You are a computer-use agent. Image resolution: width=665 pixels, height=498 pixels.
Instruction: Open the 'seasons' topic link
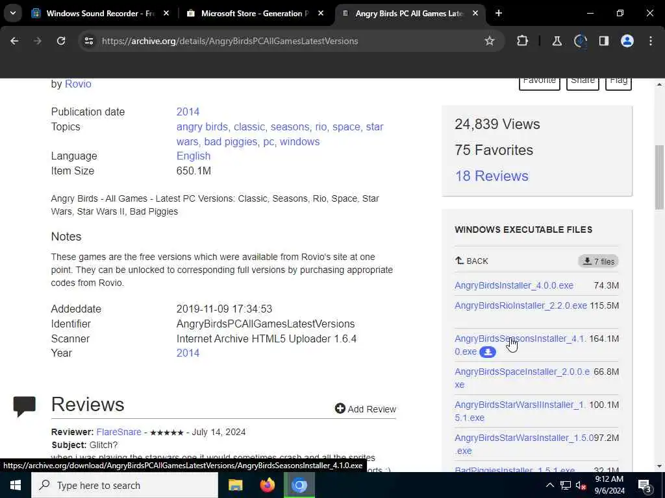[290, 126]
